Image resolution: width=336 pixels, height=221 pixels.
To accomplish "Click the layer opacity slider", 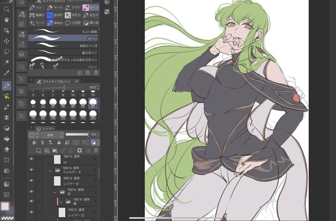I will pyautogui.click(x=77, y=135).
